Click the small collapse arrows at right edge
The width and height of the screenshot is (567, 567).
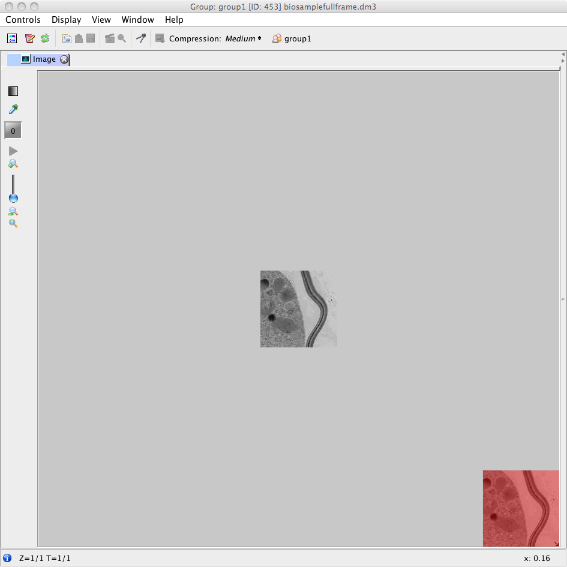(x=563, y=58)
